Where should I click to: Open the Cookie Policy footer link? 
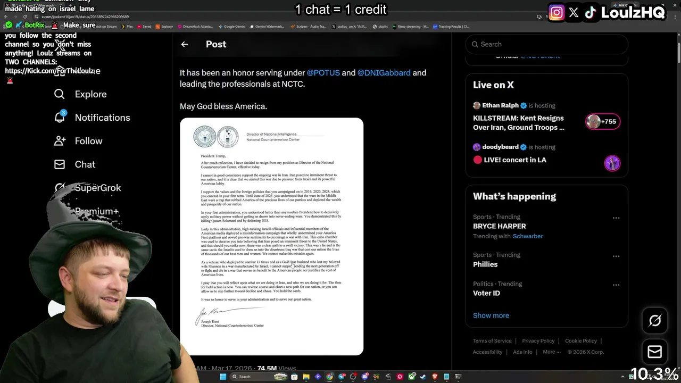[581, 341]
